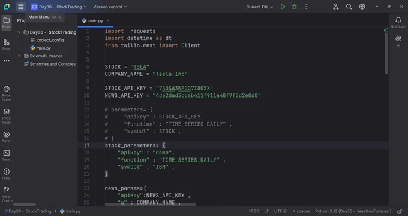408x216 pixels.
Task: Click 'Client' import on line 3
Action: pos(191,45)
